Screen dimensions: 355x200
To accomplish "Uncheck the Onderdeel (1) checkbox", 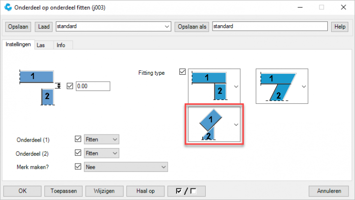I will 78,139.
